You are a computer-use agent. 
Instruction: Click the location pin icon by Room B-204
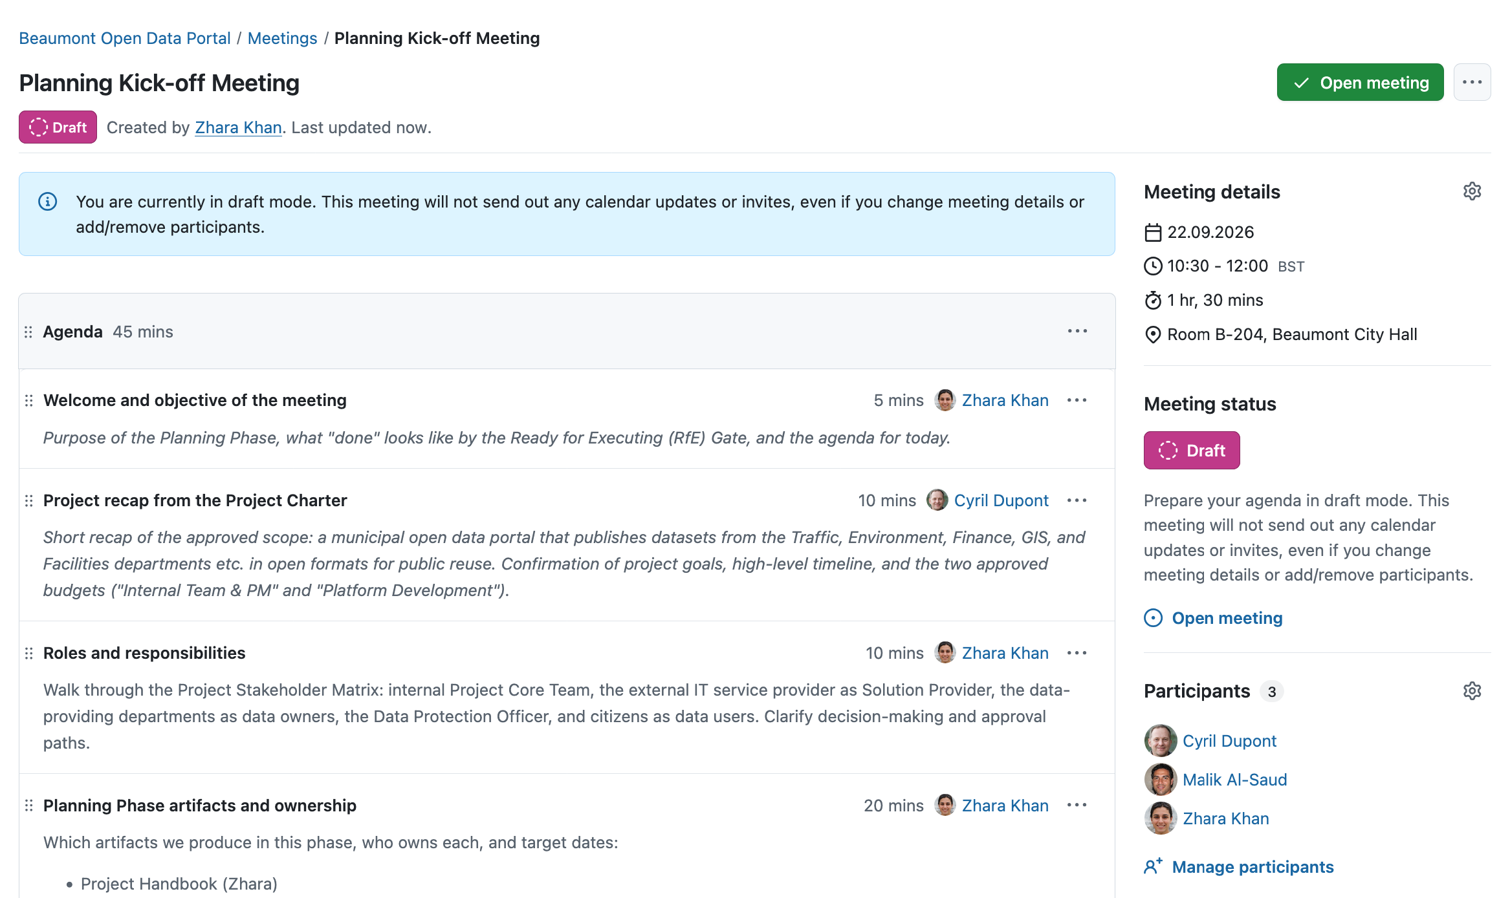(1153, 334)
